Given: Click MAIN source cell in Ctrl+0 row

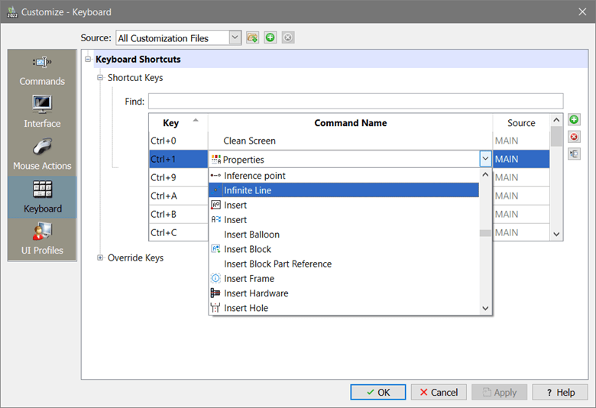Looking at the screenshot, I should point(521,141).
